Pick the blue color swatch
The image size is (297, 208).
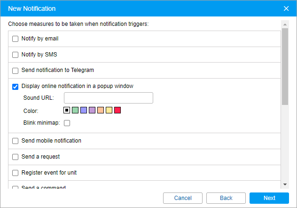[x=84, y=110]
